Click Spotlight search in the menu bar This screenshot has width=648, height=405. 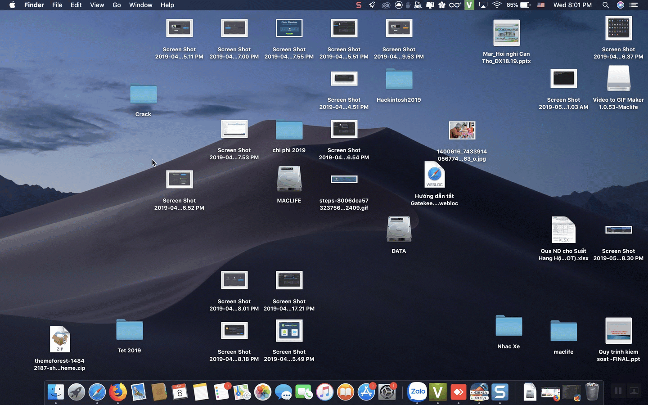tap(606, 5)
